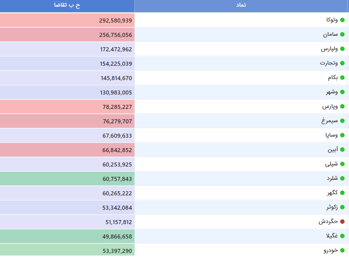Viewport: 349px width, 257px height.
Task: Click the green status dot beside وتوکا
Action: coord(342,20)
